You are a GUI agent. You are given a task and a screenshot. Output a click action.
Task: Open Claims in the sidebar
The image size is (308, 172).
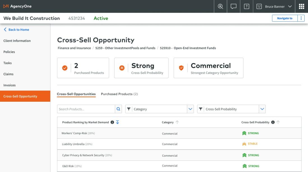8,74
